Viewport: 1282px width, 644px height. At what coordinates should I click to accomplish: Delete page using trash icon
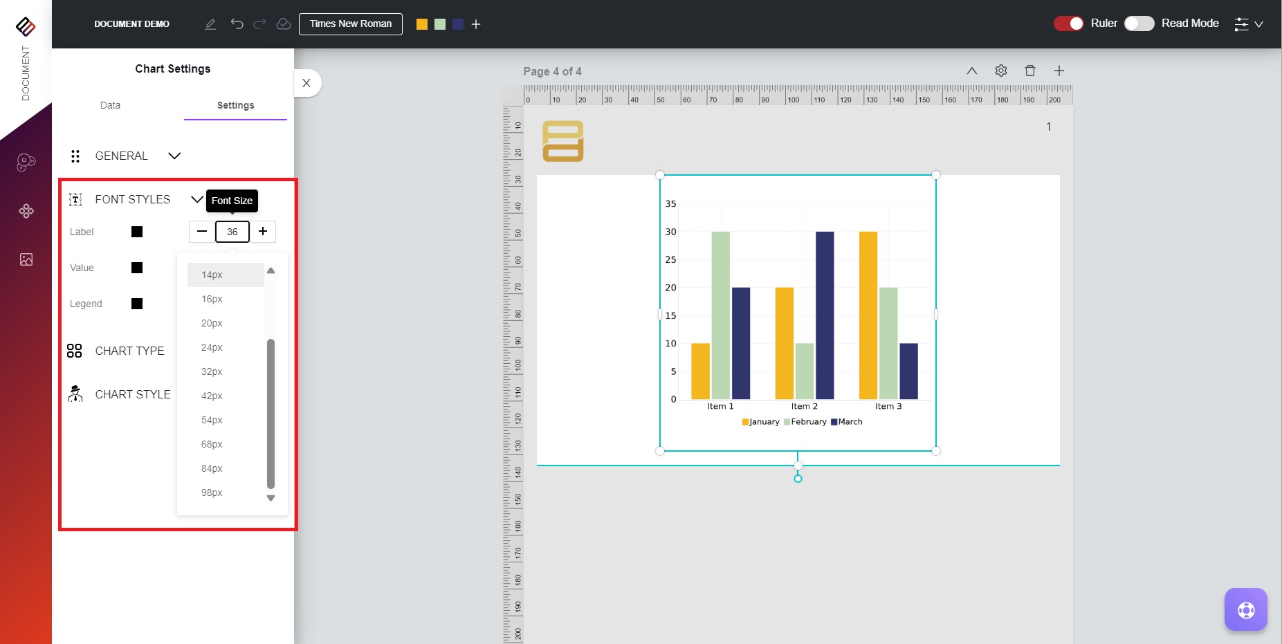click(1030, 71)
